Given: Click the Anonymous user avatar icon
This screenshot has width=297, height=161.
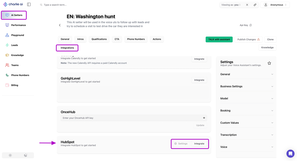Looking at the screenshot, I should (266, 5).
